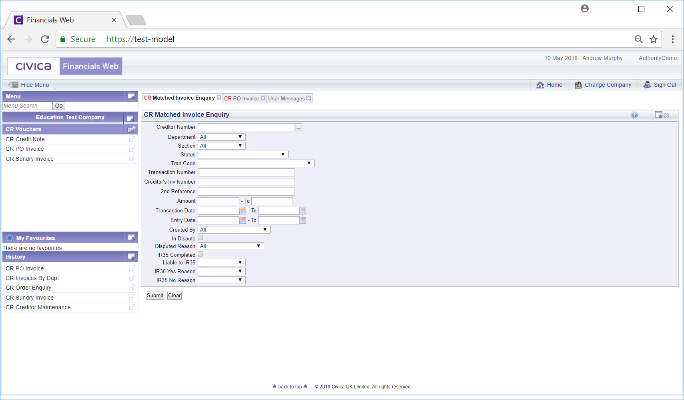Click into the Transaction Number field
The height and width of the screenshot is (400, 684).
click(x=246, y=172)
